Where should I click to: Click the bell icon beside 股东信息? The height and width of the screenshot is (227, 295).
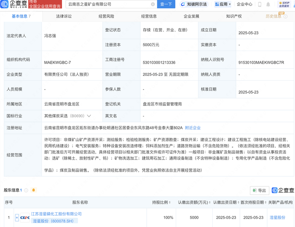(34, 190)
